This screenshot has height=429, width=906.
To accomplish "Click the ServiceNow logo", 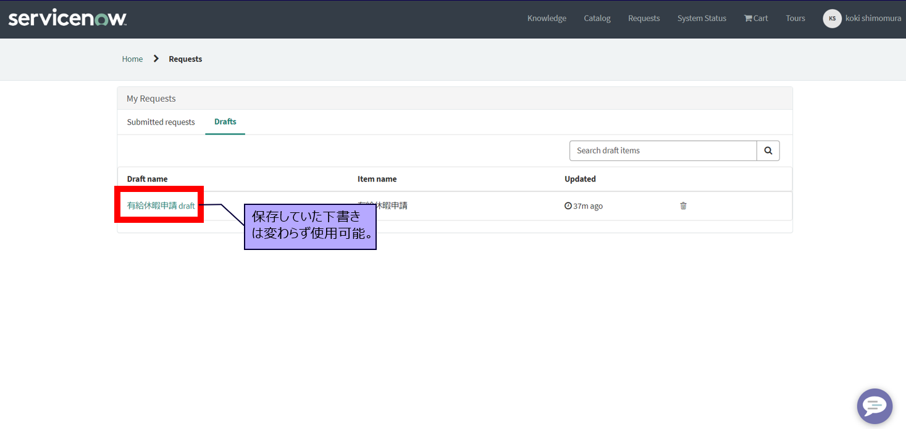I will [67, 19].
